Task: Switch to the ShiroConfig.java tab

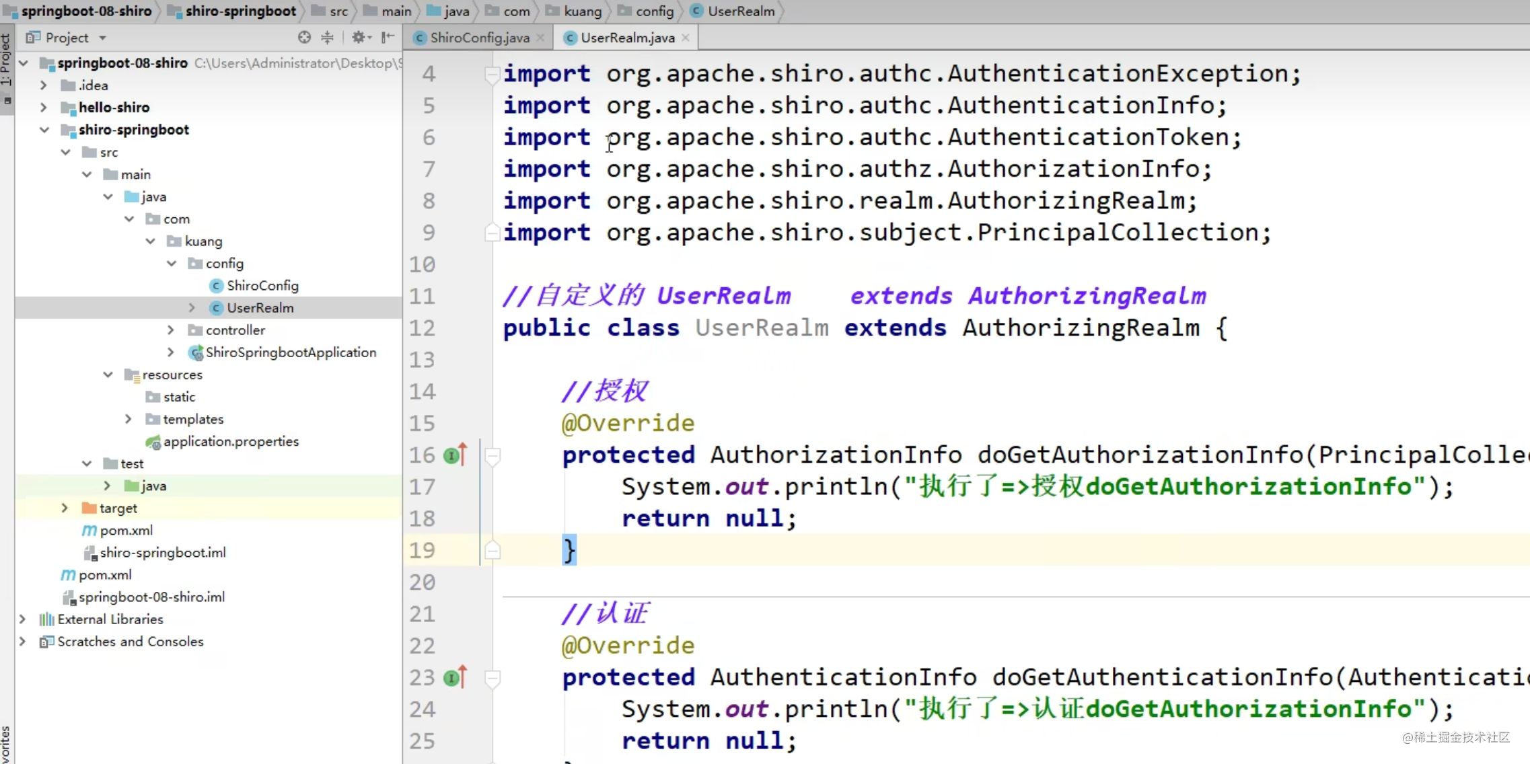Action: (479, 38)
